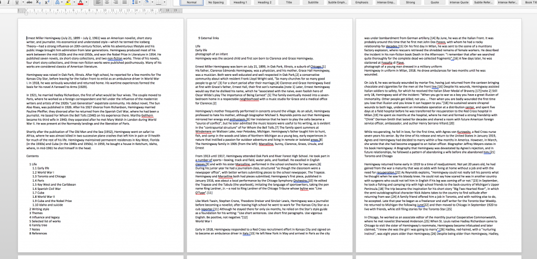Apply the Intense Quote style
The image size is (537, 259).
(x=459, y=2)
